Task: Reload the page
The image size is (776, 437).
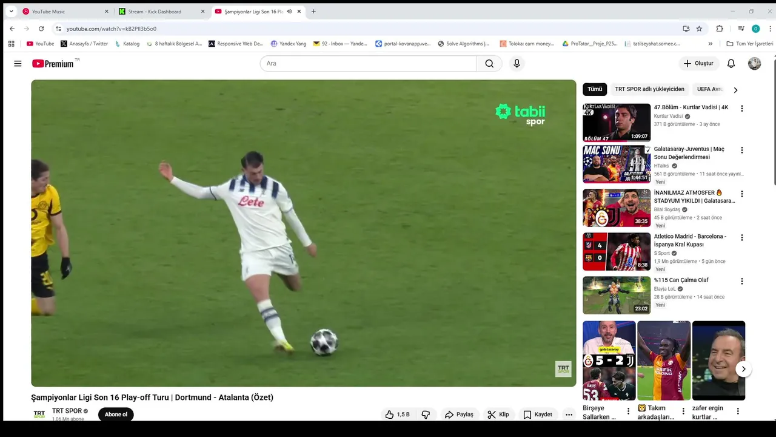Action: click(x=41, y=29)
